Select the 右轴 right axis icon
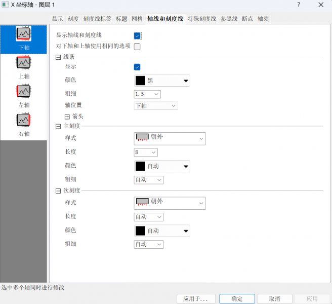Viewport: 332px width, 304px height. pyautogui.click(x=23, y=120)
